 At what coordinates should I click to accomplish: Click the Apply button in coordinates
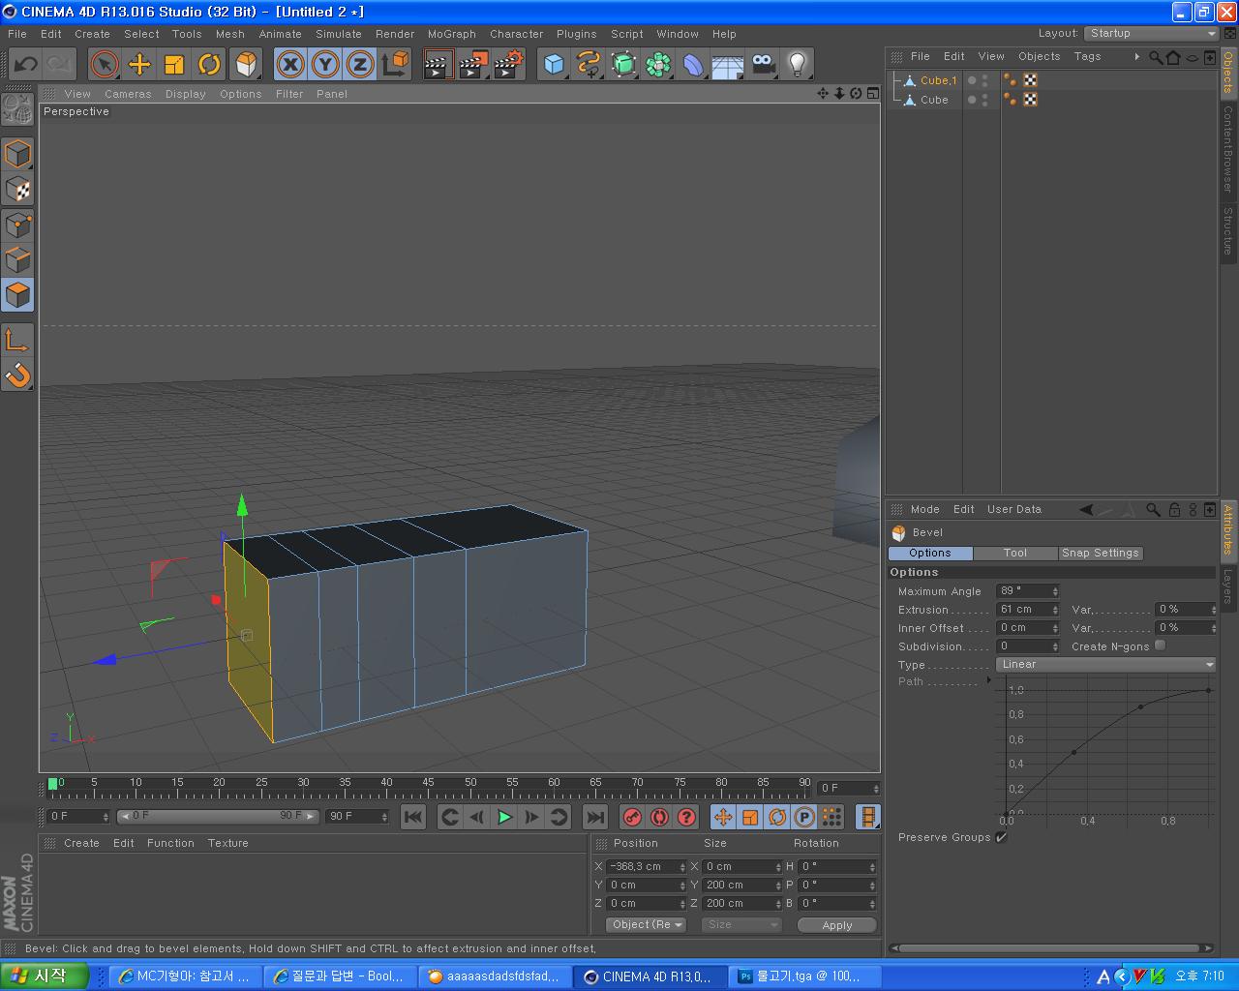[x=837, y=925]
